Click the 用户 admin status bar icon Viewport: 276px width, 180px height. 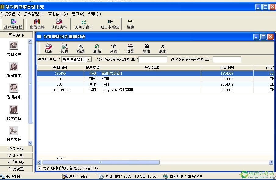pos(65,176)
